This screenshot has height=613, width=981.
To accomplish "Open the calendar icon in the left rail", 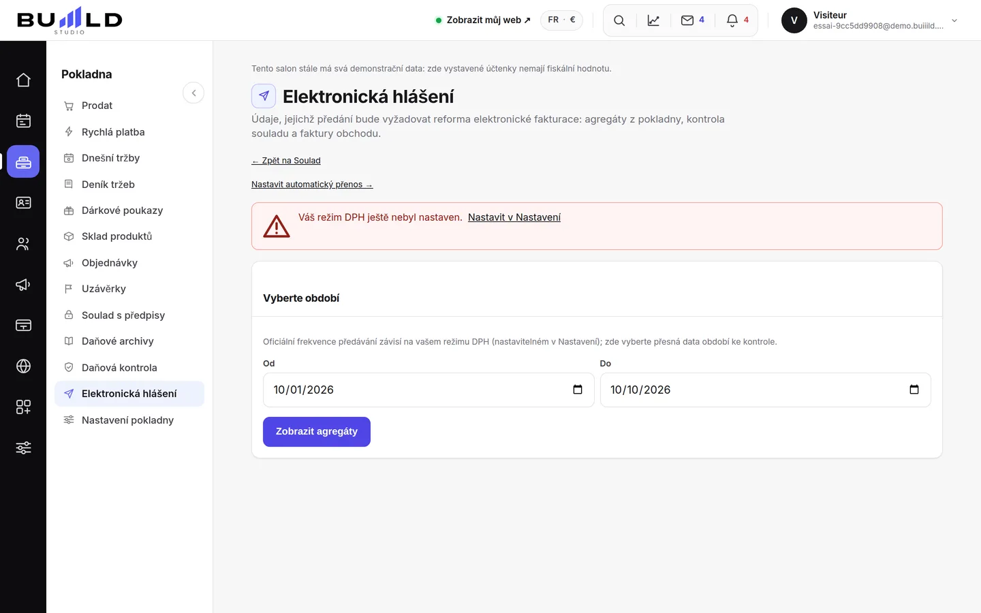I will click(x=23, y=121).
